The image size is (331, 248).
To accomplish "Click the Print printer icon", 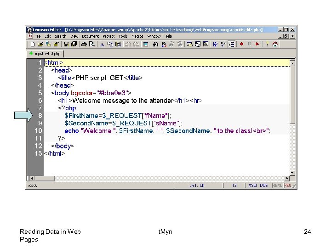I will 84,44.
